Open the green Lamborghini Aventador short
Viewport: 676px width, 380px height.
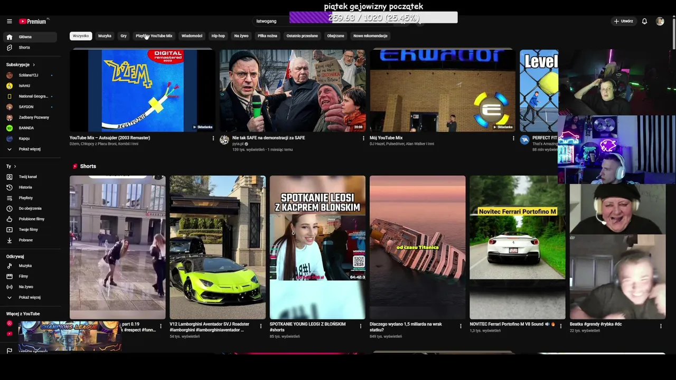218,247
